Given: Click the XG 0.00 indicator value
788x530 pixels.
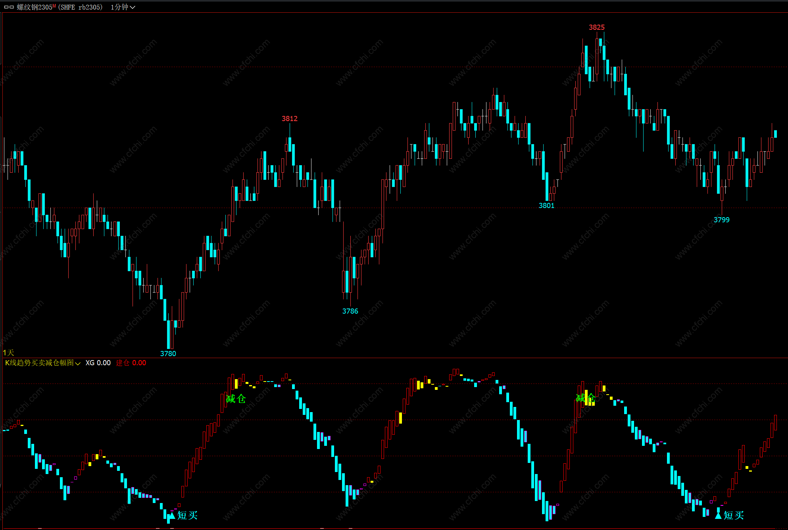Looking at the screenshot, I should (x=98, y=363).
